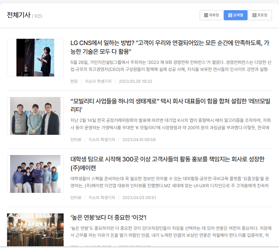Click the 메이캔 team group photo thumbnail
279x248 pixels.
click(x=35, y=174)
